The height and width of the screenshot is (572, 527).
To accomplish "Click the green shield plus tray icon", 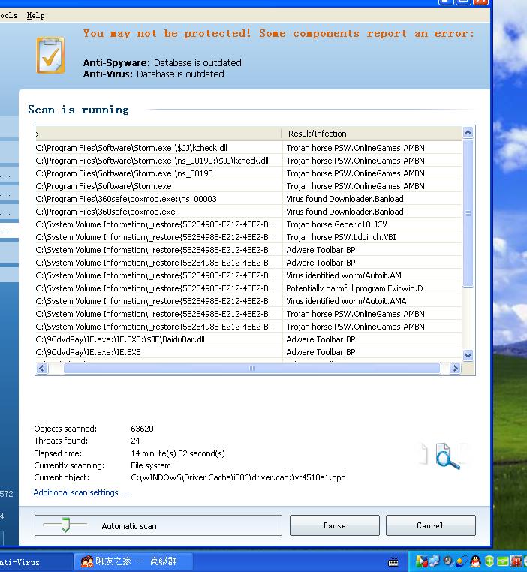I will (x=489, y=561).
